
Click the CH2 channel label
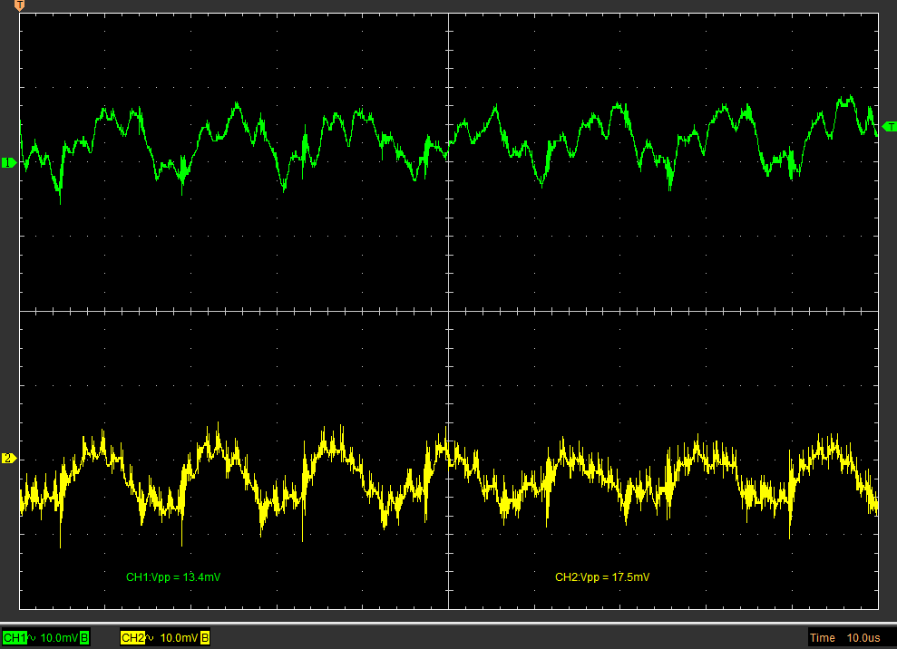(132, 637)
